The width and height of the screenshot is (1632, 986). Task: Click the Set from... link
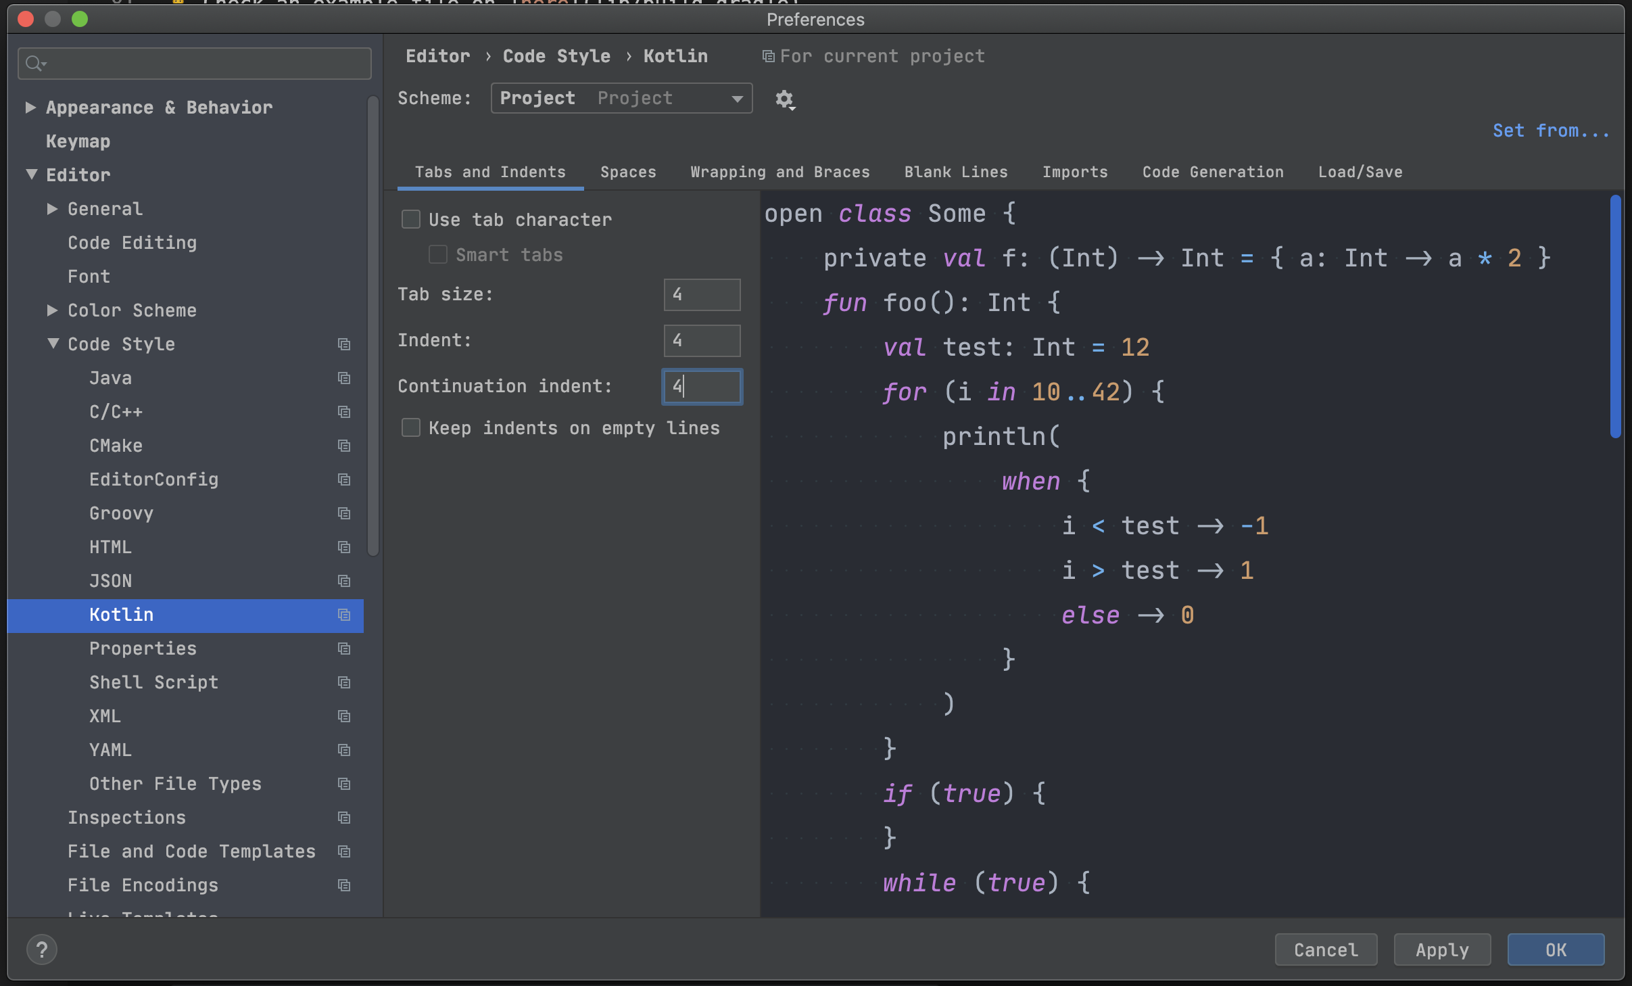[x=1551, y=131]
